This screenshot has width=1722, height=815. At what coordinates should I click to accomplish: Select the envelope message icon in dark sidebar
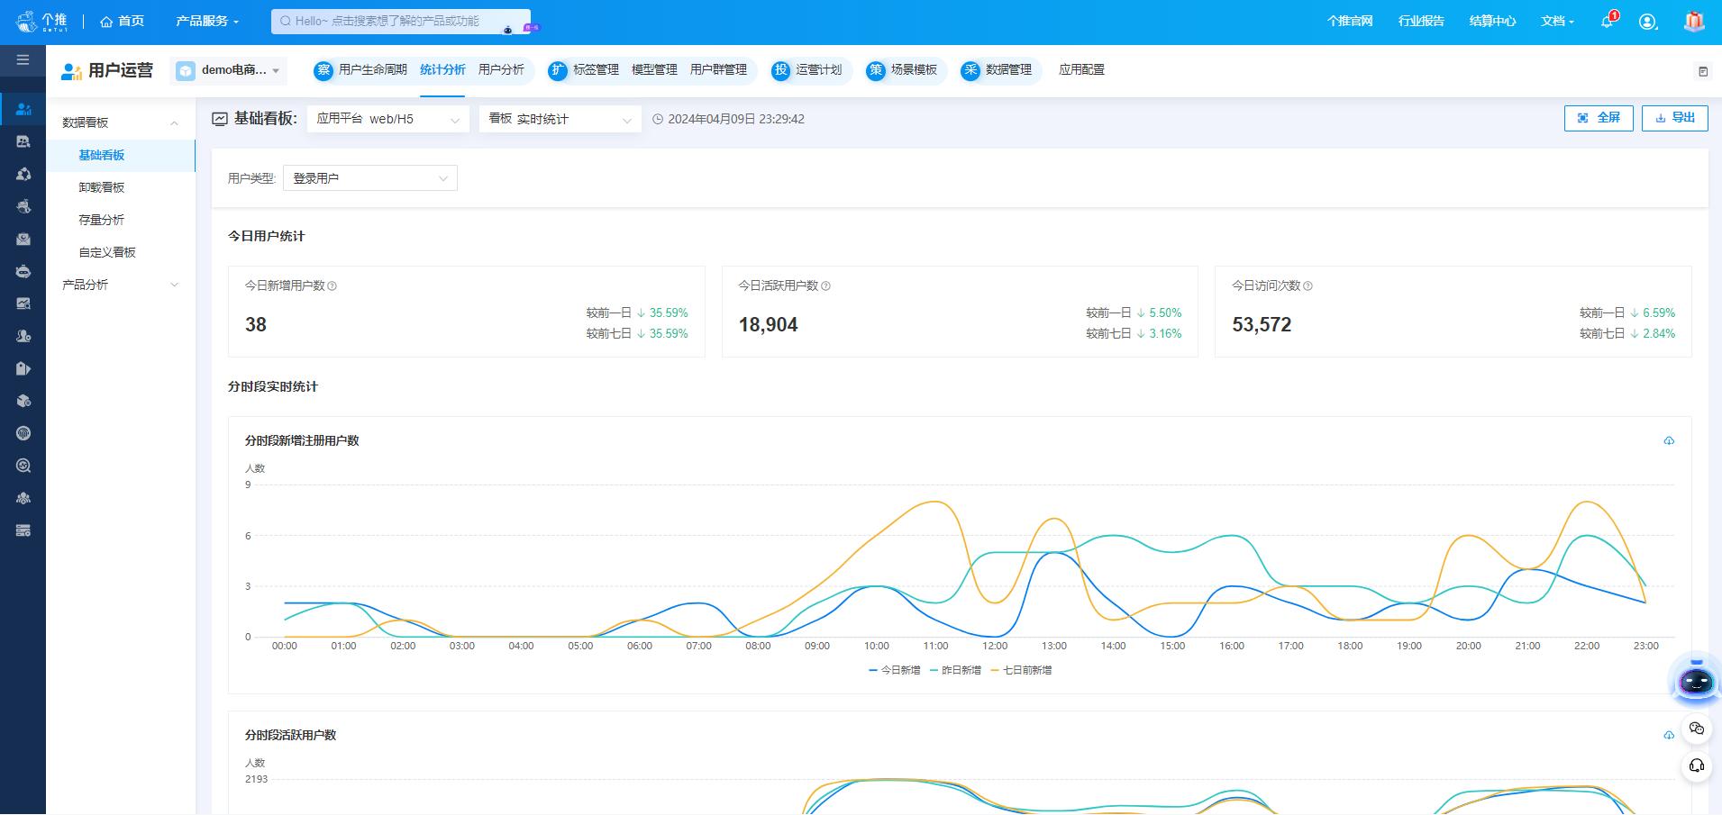pyautogui.click(x=23, y=239)
